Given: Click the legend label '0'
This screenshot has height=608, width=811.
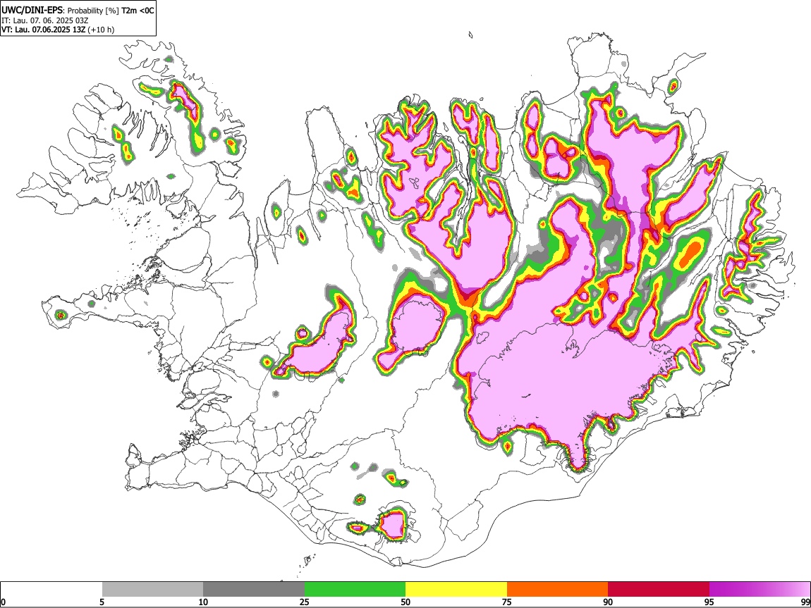Looking at the screenshot, I should [3, 602].
